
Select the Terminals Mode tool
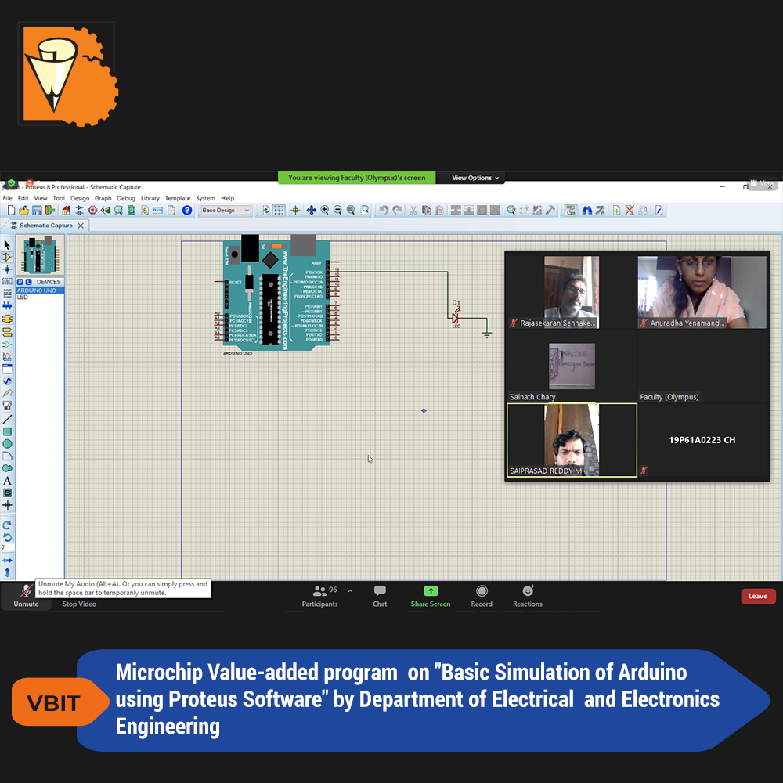[x=7, y=330]
